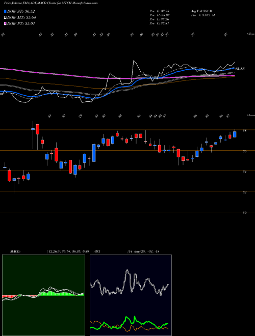Click the Pre O: 37.28 value

[x=159, y=11]
